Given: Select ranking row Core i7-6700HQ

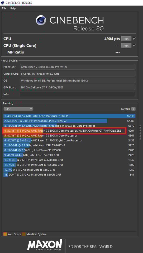Looking at the screenshot, I should click(x=69, y=160).
